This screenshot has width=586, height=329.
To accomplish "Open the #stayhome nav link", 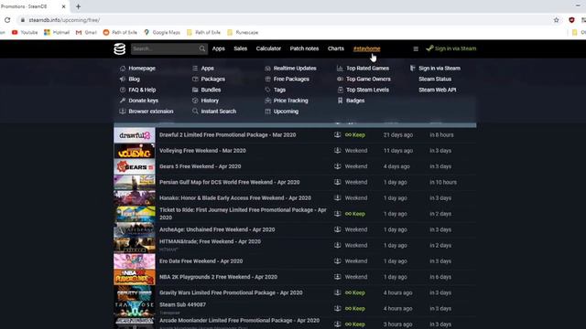I will click(366, 48).
